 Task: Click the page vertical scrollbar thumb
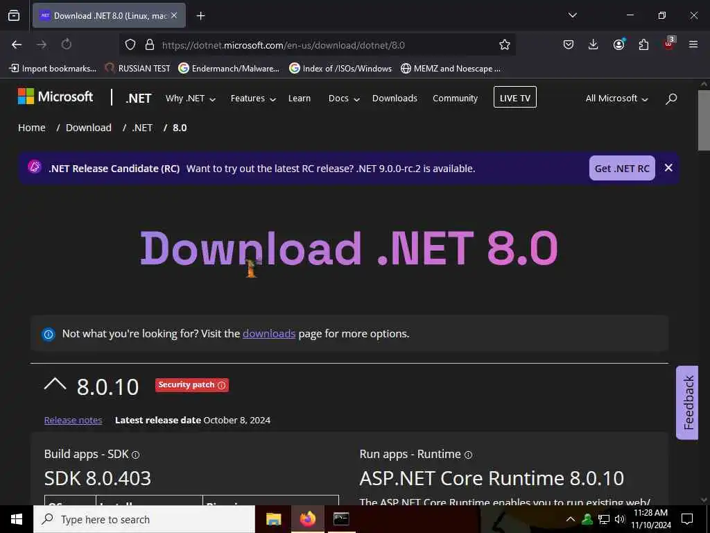[704, 120]
